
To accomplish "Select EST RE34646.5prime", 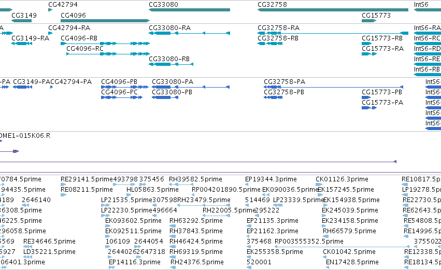I will pyautogui.click(x=50, y=241).
